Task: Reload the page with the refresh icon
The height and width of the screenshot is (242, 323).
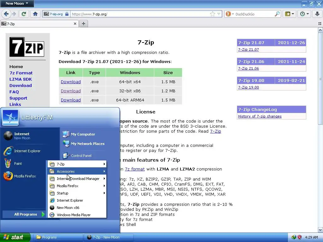Action: [x=24, y=14]
